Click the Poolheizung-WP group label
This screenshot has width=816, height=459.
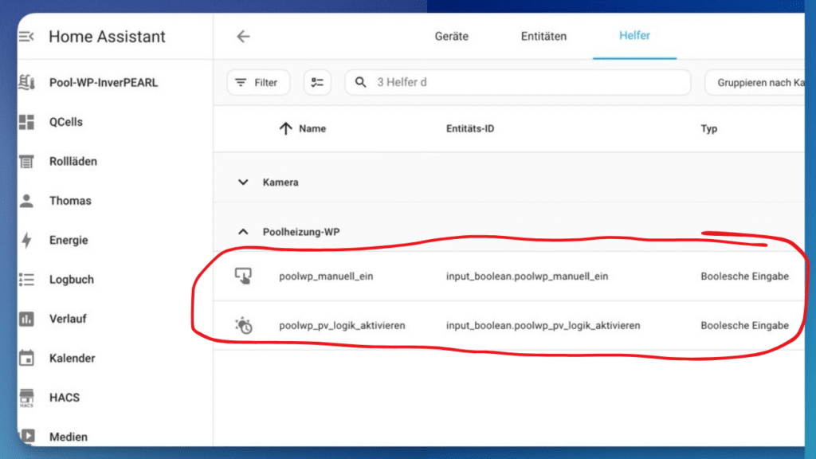(301, 232)
